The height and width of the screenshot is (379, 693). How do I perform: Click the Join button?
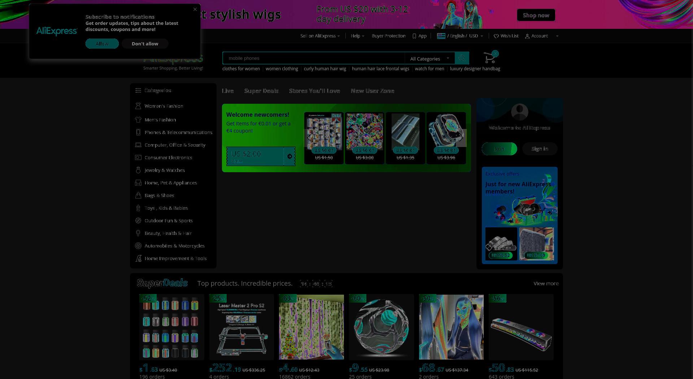(500, 149)
